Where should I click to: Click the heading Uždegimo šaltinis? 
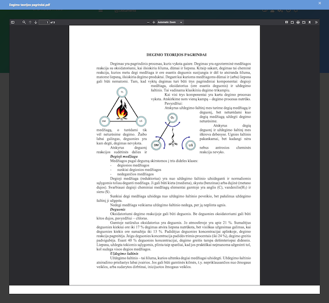point(124,254)
